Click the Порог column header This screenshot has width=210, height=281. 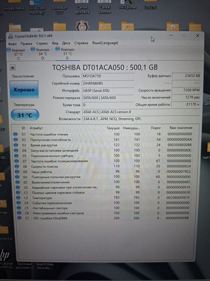156,128
